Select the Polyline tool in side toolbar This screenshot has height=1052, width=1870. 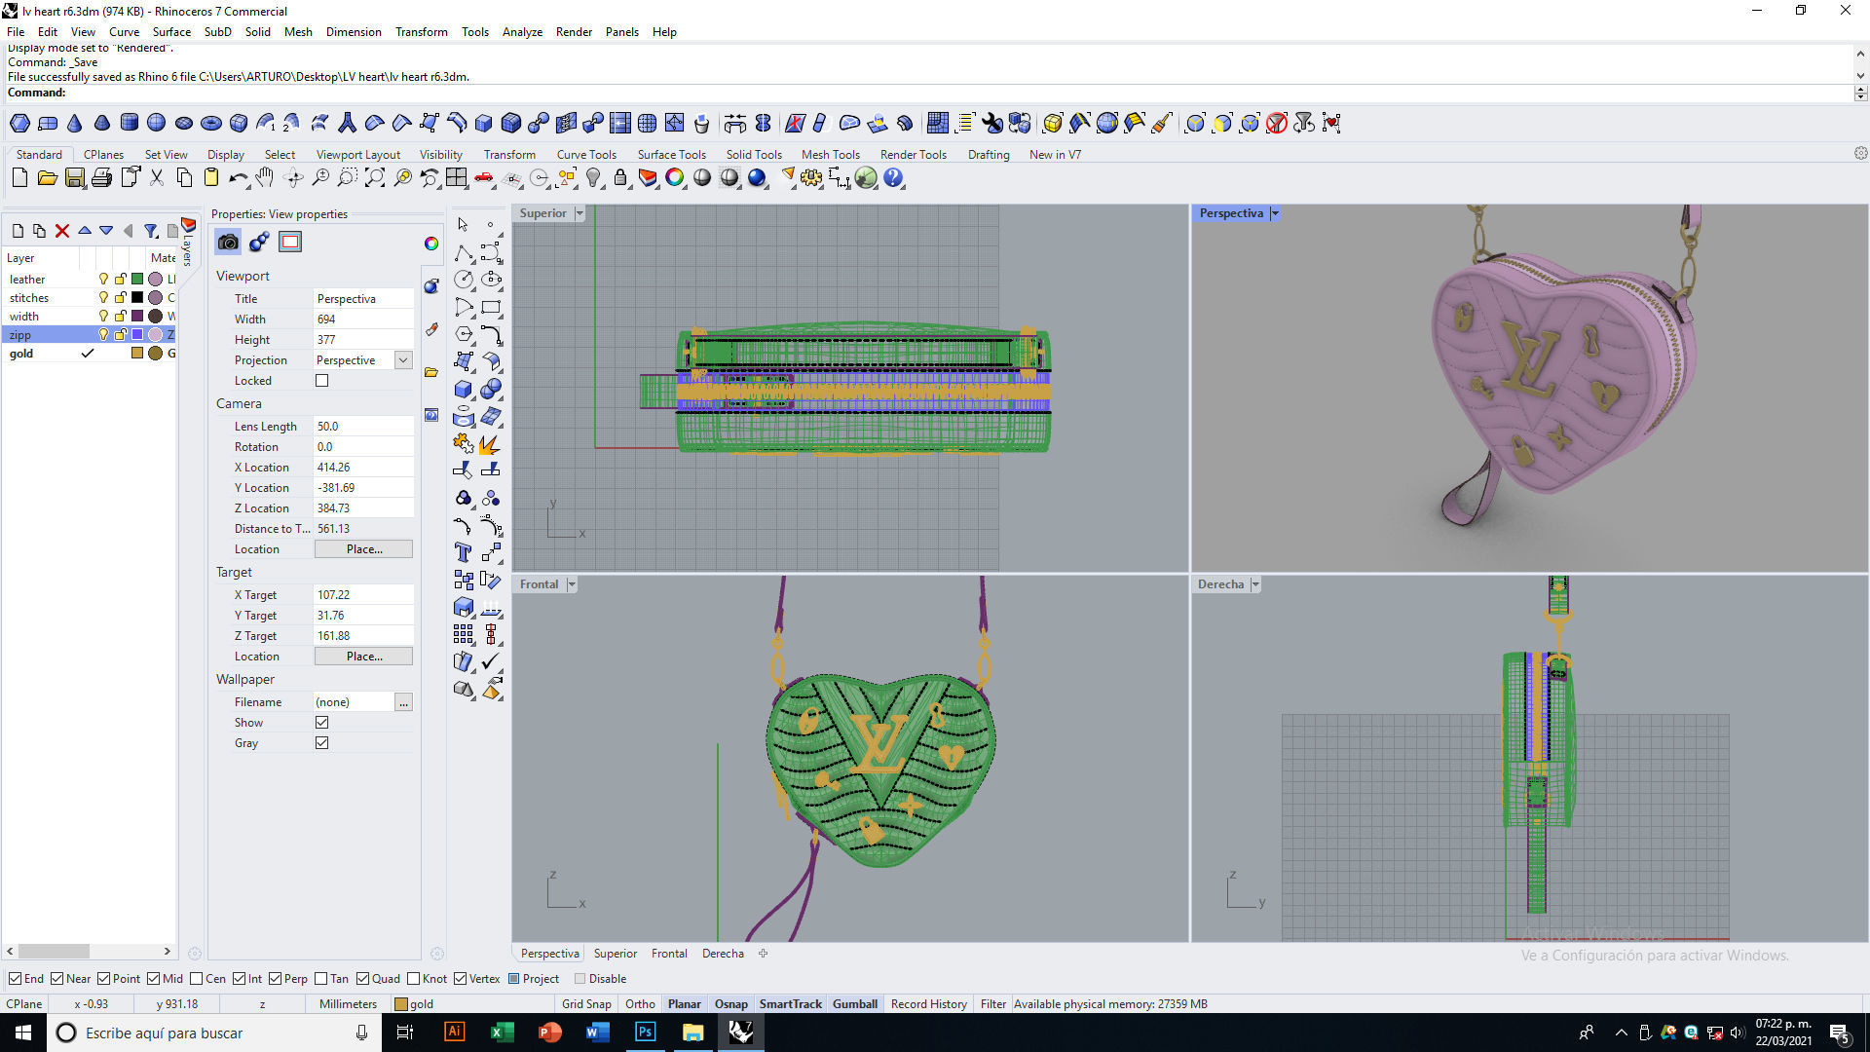464,253
